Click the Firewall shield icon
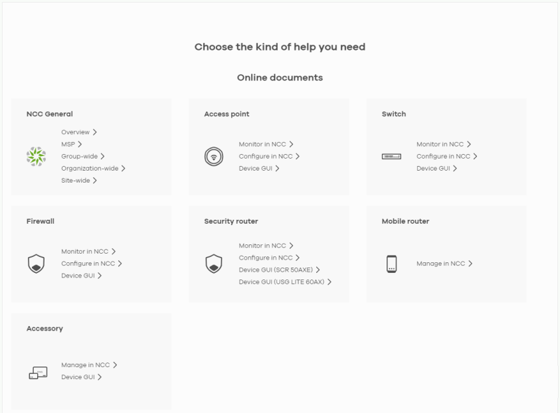 36,264
